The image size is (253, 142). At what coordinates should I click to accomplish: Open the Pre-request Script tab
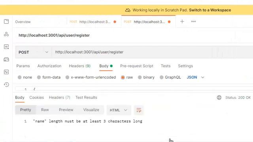point(137,66)
